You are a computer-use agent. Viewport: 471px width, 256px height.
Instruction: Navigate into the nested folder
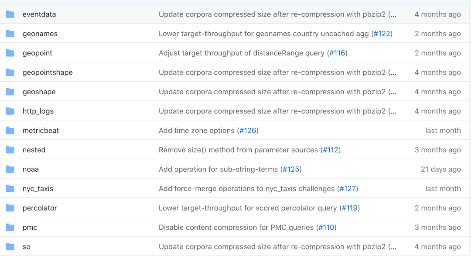34,150
